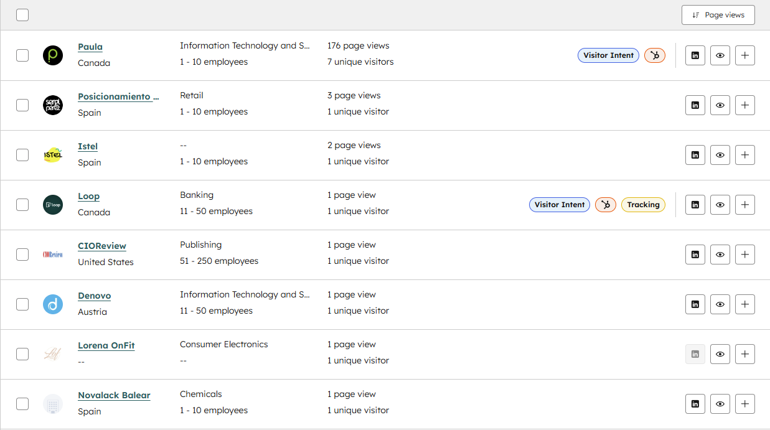Click the CIOReview company logo
The height and width of the screenshot is (430, 770).
coord(53,255)
